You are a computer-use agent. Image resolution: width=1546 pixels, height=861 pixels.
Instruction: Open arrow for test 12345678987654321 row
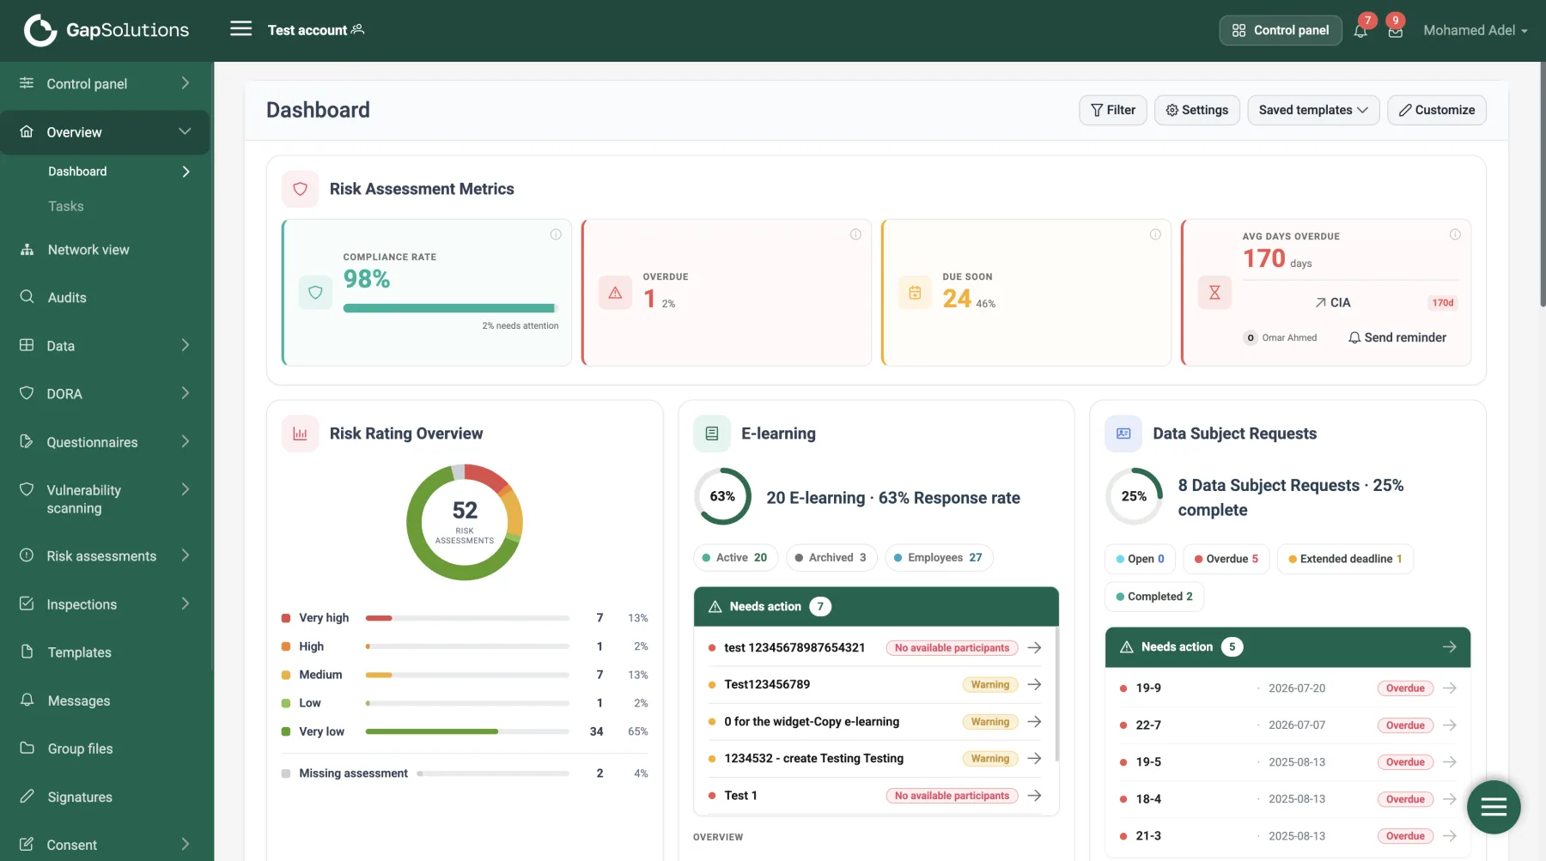click(x=1034, y=648)
